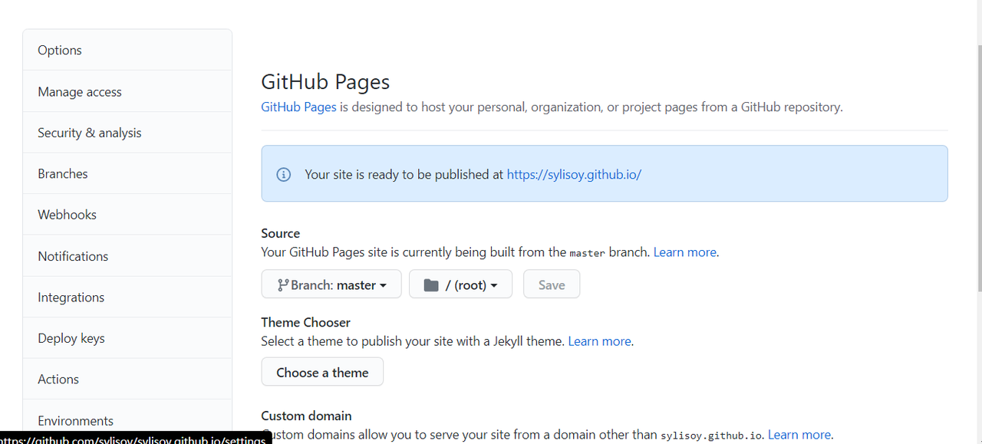Click the sylisoy.github.io code text

(x=711, y=435)
